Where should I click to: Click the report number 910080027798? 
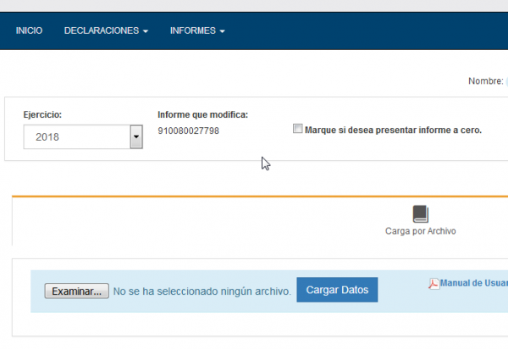coord(188,130)
